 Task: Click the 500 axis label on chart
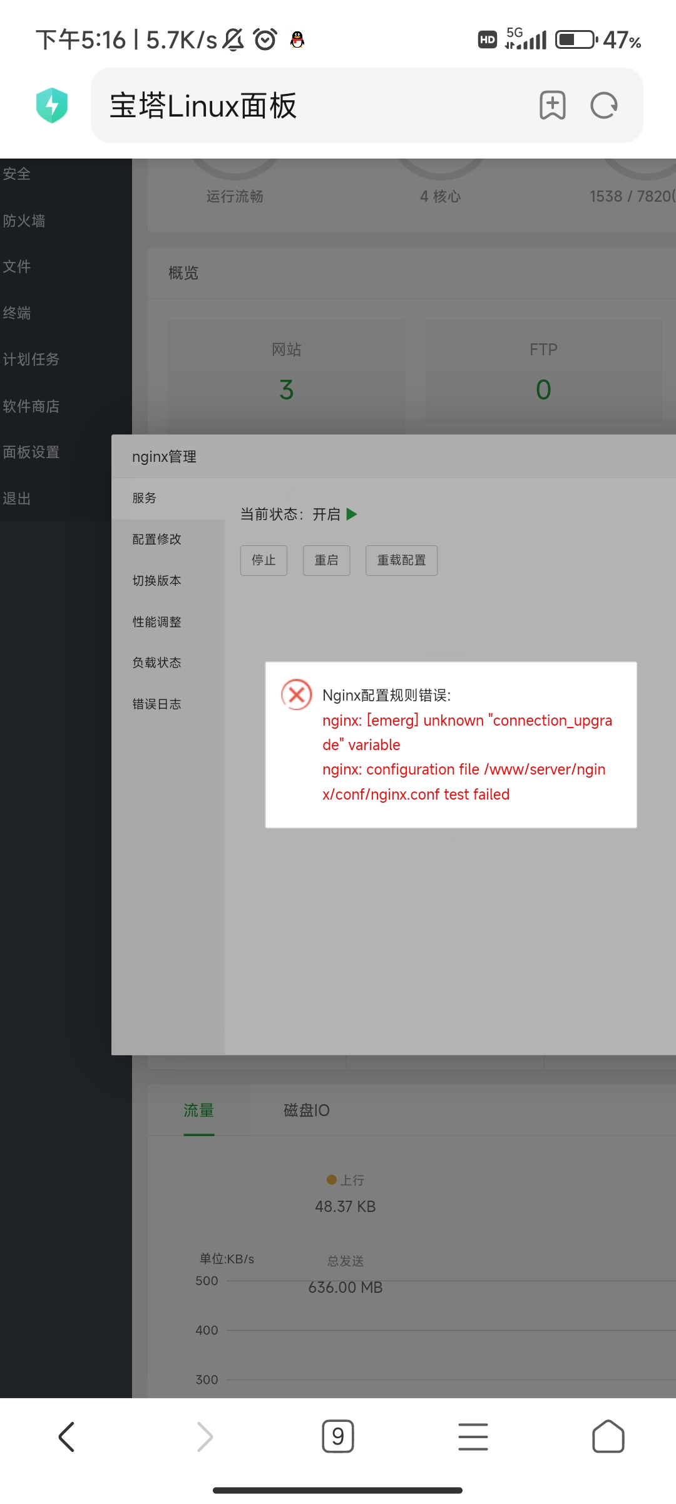207,1281
